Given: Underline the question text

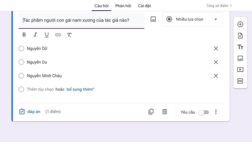Looking at the screenshot, I should (x=47, y=35).
